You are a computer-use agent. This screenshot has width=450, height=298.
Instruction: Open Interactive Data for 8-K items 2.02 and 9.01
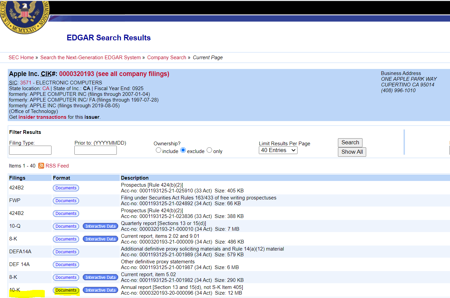[100, 239]
